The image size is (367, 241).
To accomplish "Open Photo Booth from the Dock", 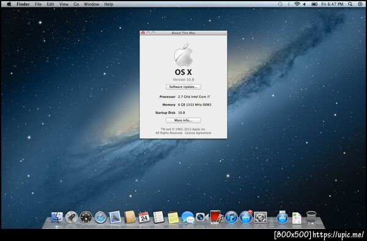I will tap(217, 217).
